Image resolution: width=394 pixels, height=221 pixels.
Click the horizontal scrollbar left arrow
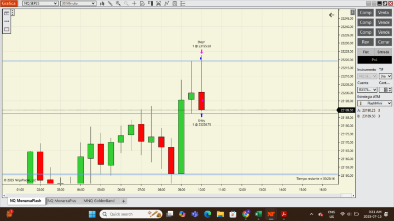pos(4,195)
